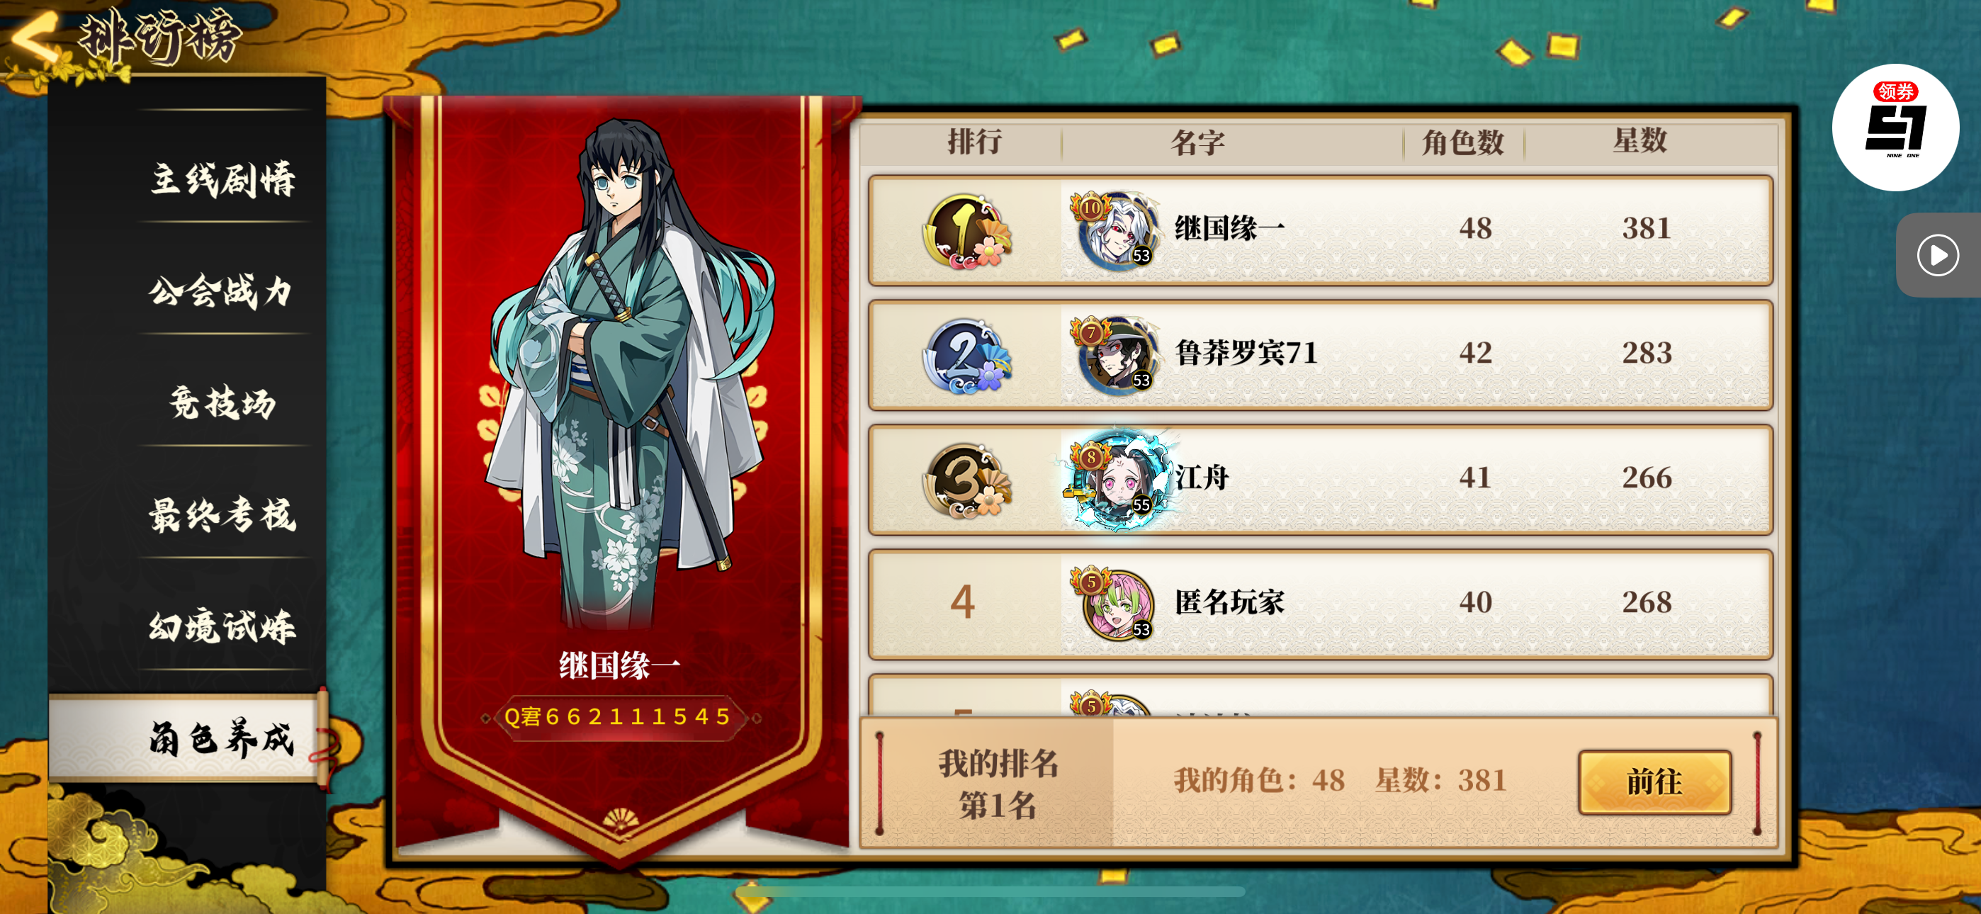Viewport: 1981px width, 914px height.
Task: Click the 前往 button
Action: point(1655,782)
